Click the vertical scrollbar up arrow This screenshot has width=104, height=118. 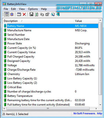click(x=100, y=20)
